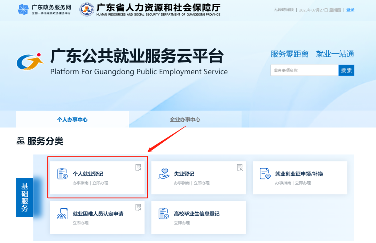
Task: Click the 广东公共就业服务云平台 title text
Action: coord(137,56)
